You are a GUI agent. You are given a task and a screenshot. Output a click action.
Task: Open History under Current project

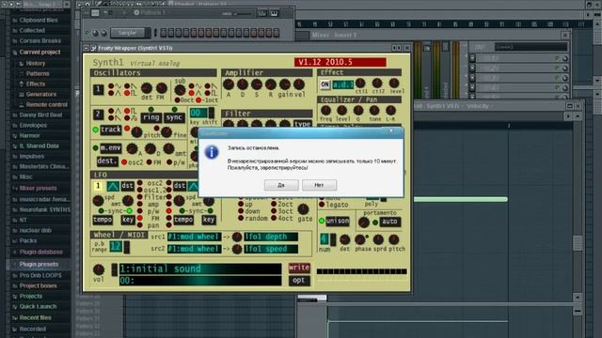(36, 63)
